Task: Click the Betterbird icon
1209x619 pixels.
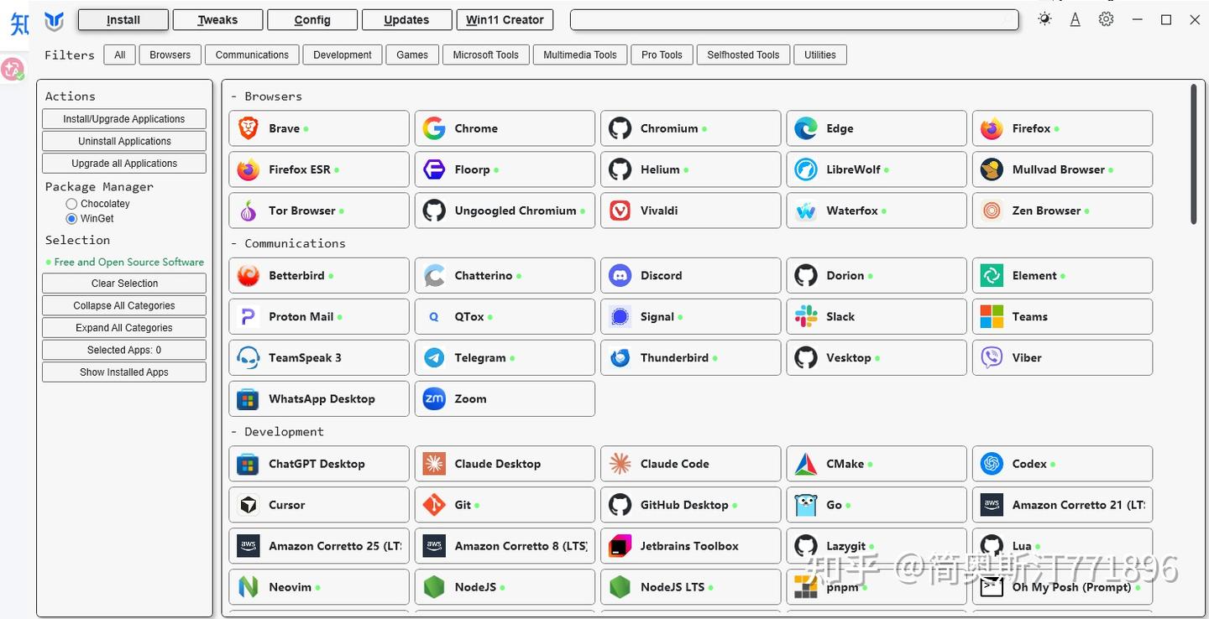Action: click(249, 275)
